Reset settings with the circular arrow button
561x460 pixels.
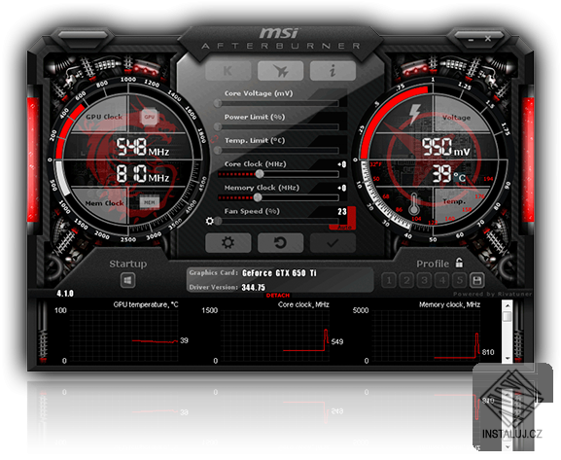(x=280, y=243)
